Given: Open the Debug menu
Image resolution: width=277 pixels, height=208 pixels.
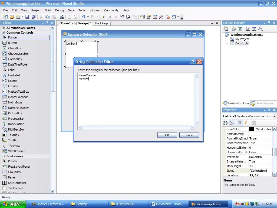Looking at the screenshot, I should pos(59,10).
